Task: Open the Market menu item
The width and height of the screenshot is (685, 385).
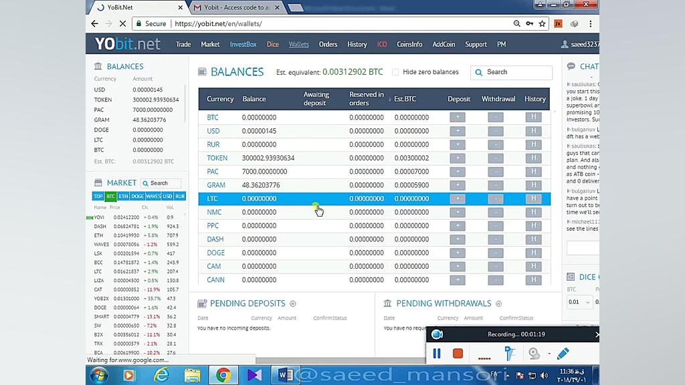Action: pyautogui.click(x=210, y=45)
